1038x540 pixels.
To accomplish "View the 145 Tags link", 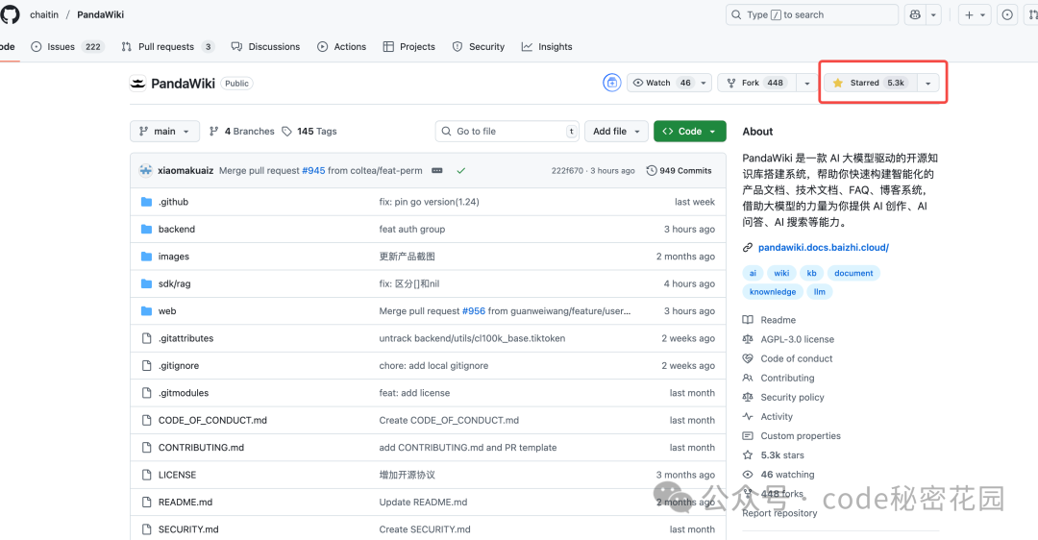I will [x=309, y=131].
